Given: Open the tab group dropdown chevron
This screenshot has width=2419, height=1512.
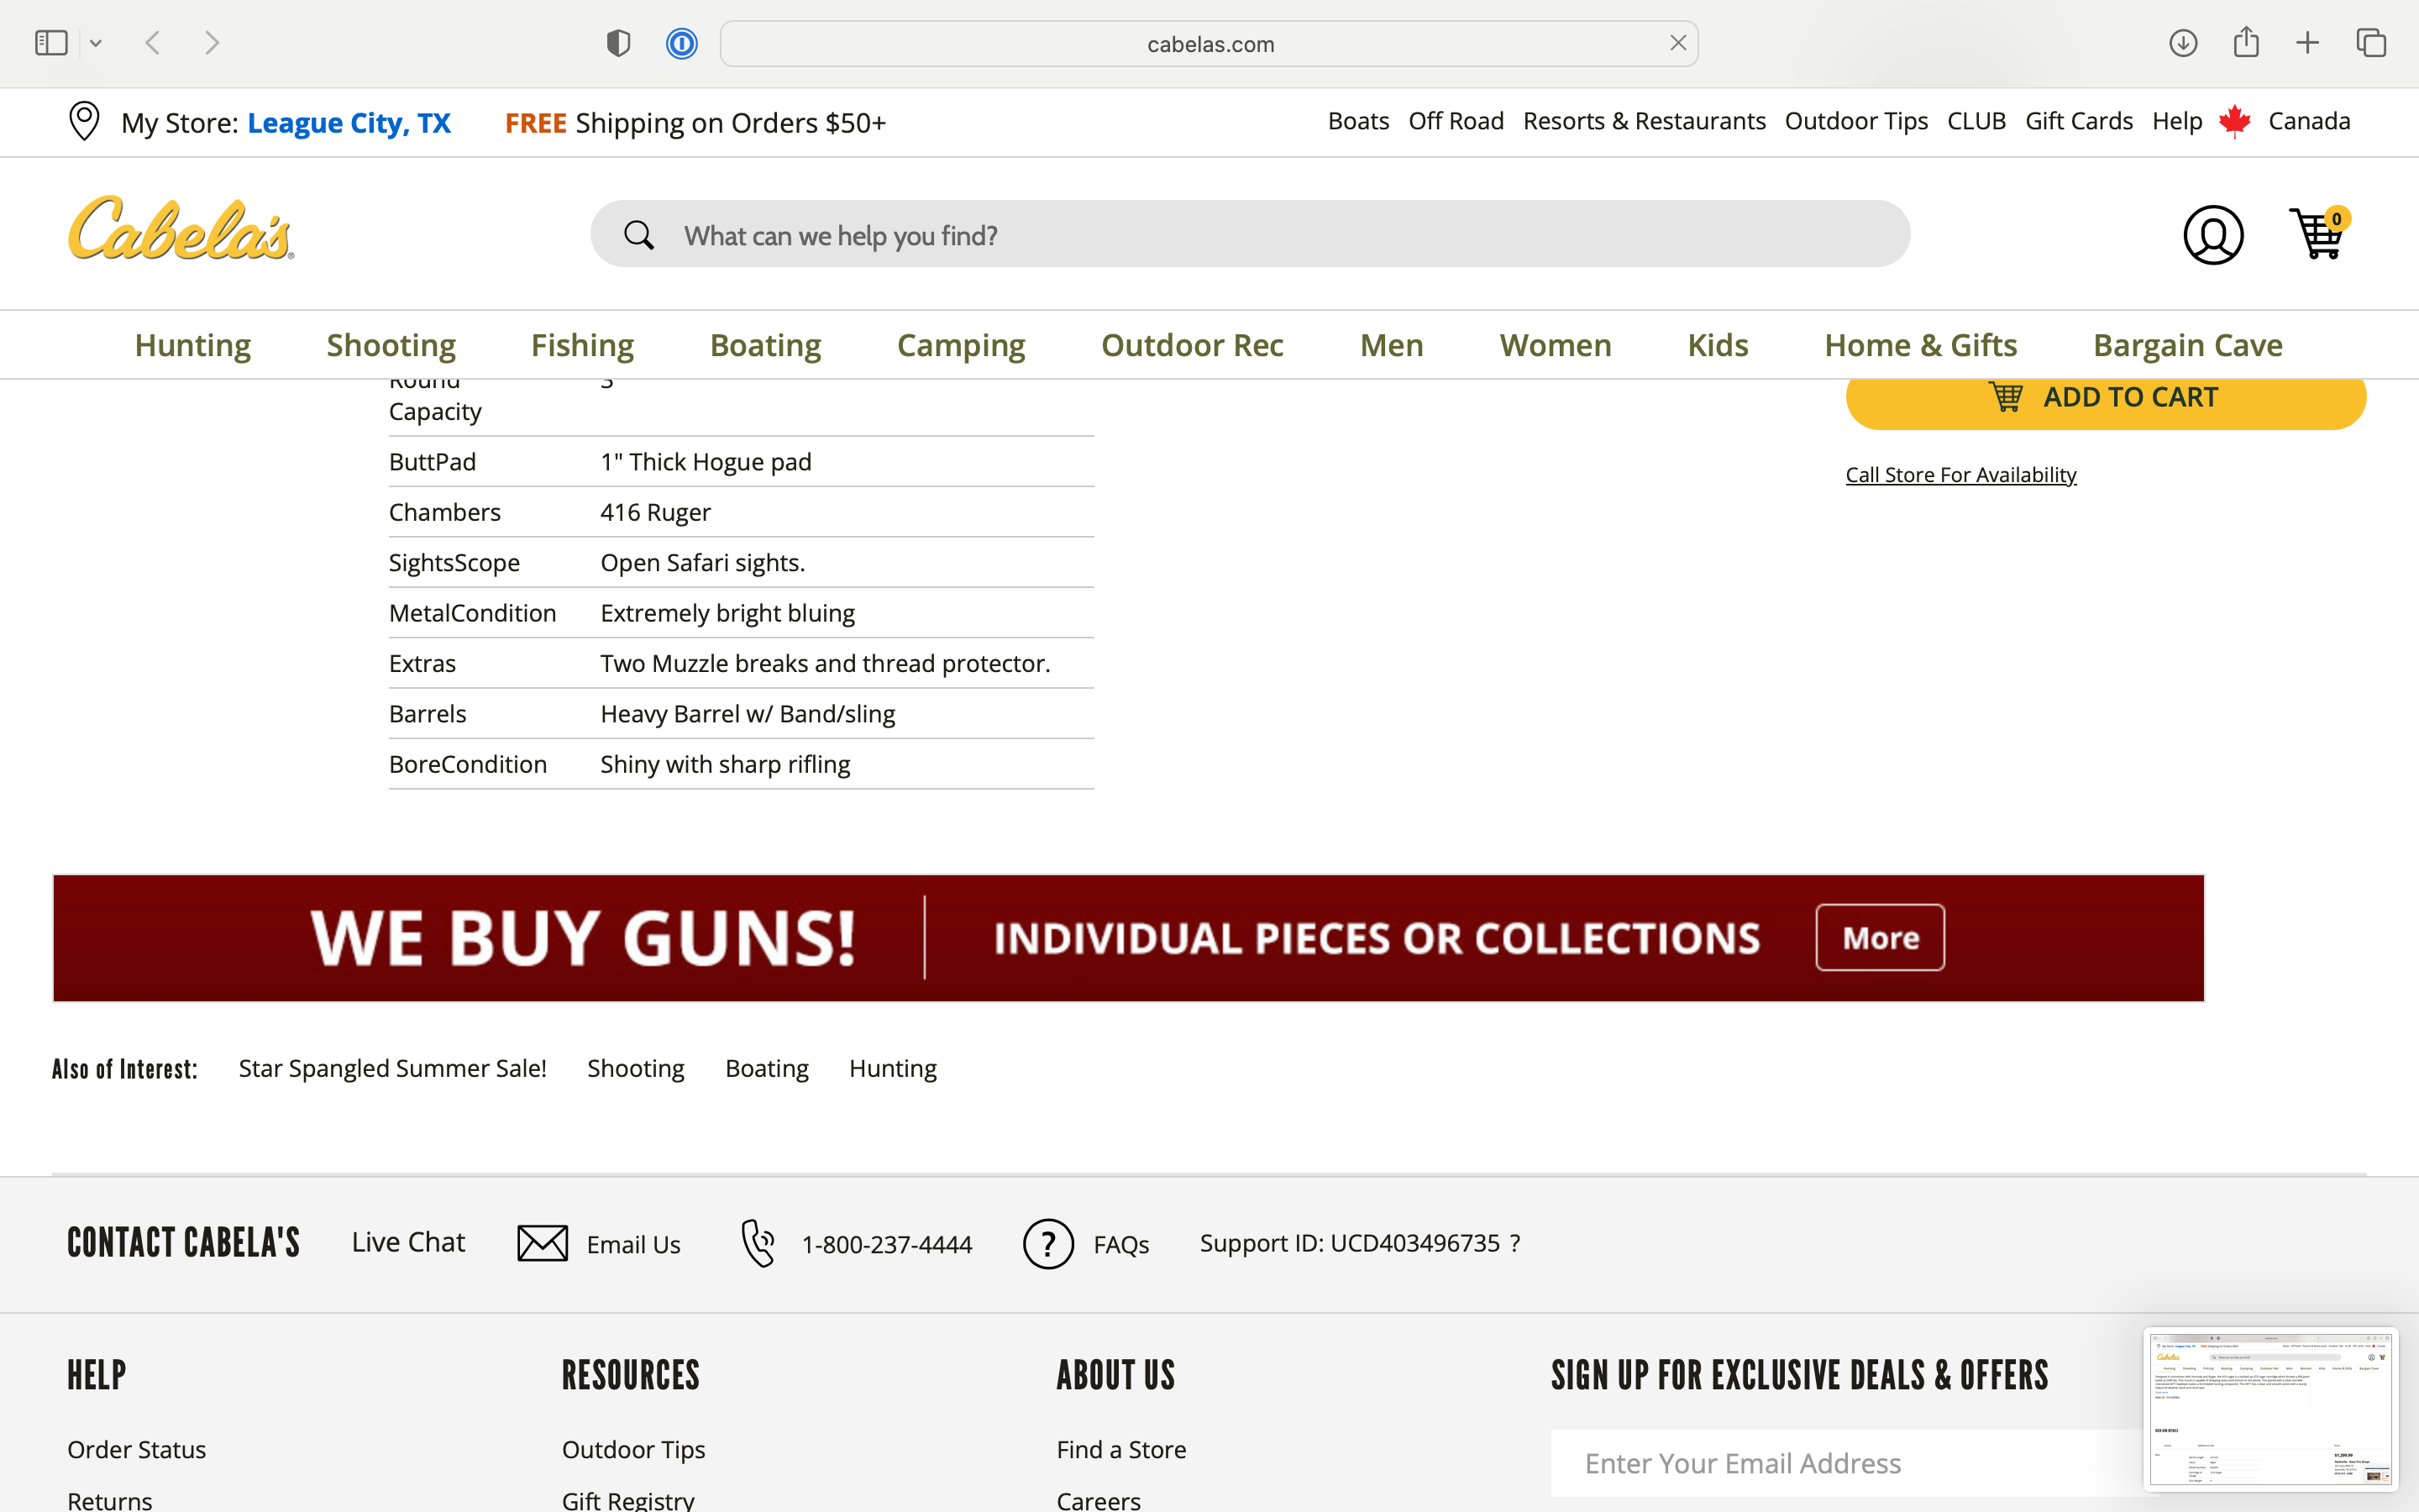Looking at the screenshot, I should click(96, 43).
